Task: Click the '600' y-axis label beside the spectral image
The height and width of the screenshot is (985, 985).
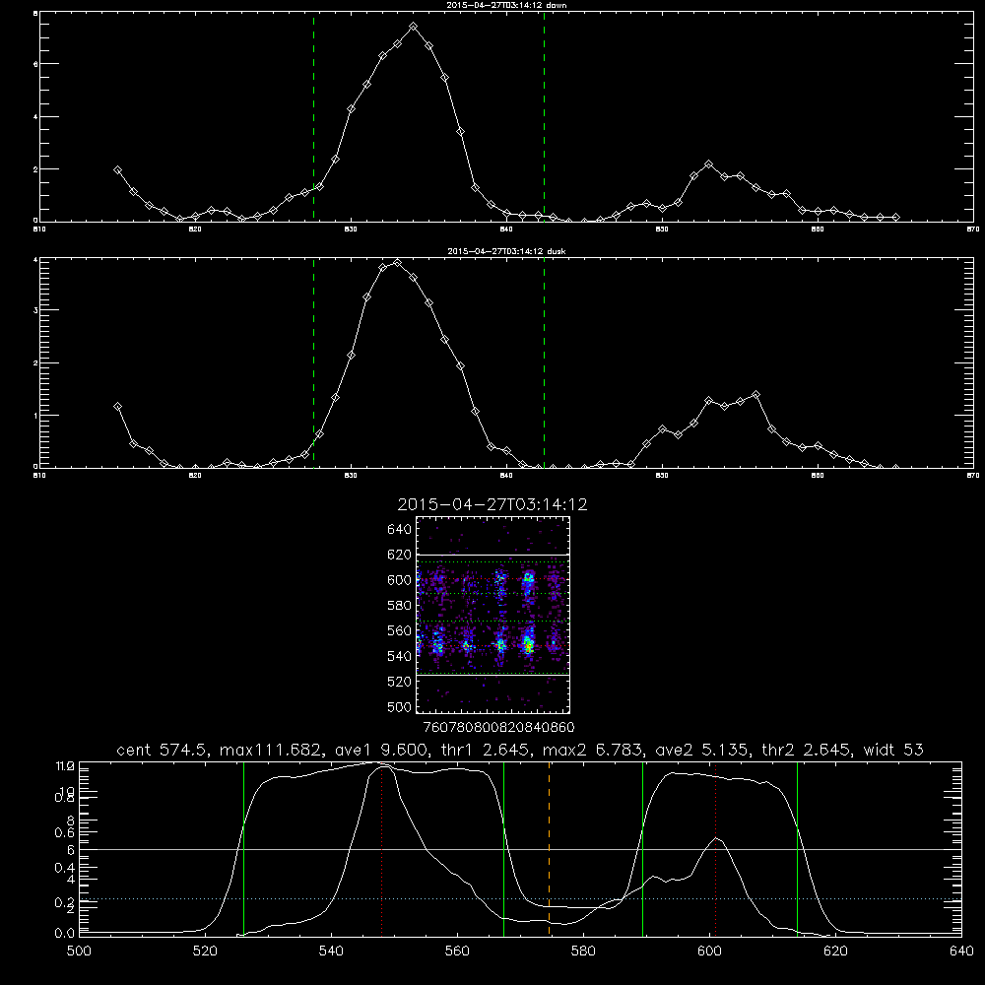Action: point(400,580)
